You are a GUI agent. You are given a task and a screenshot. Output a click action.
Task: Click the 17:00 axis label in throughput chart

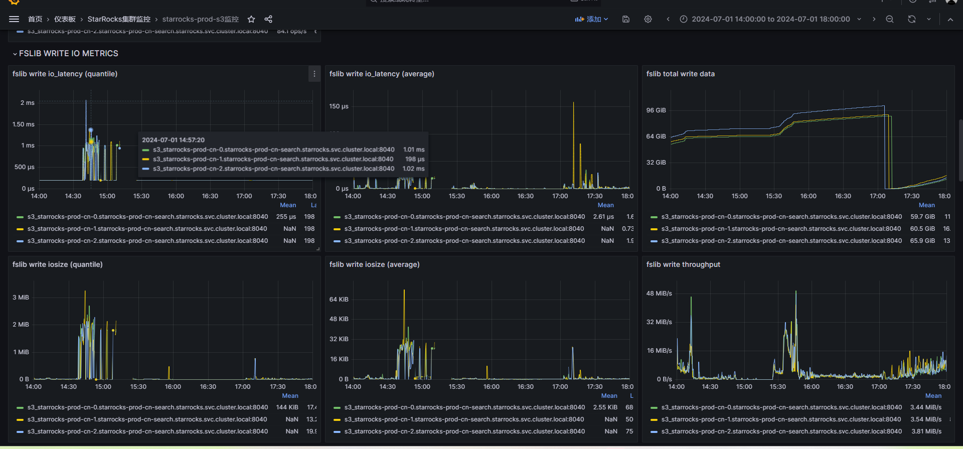tap(879, 387)
